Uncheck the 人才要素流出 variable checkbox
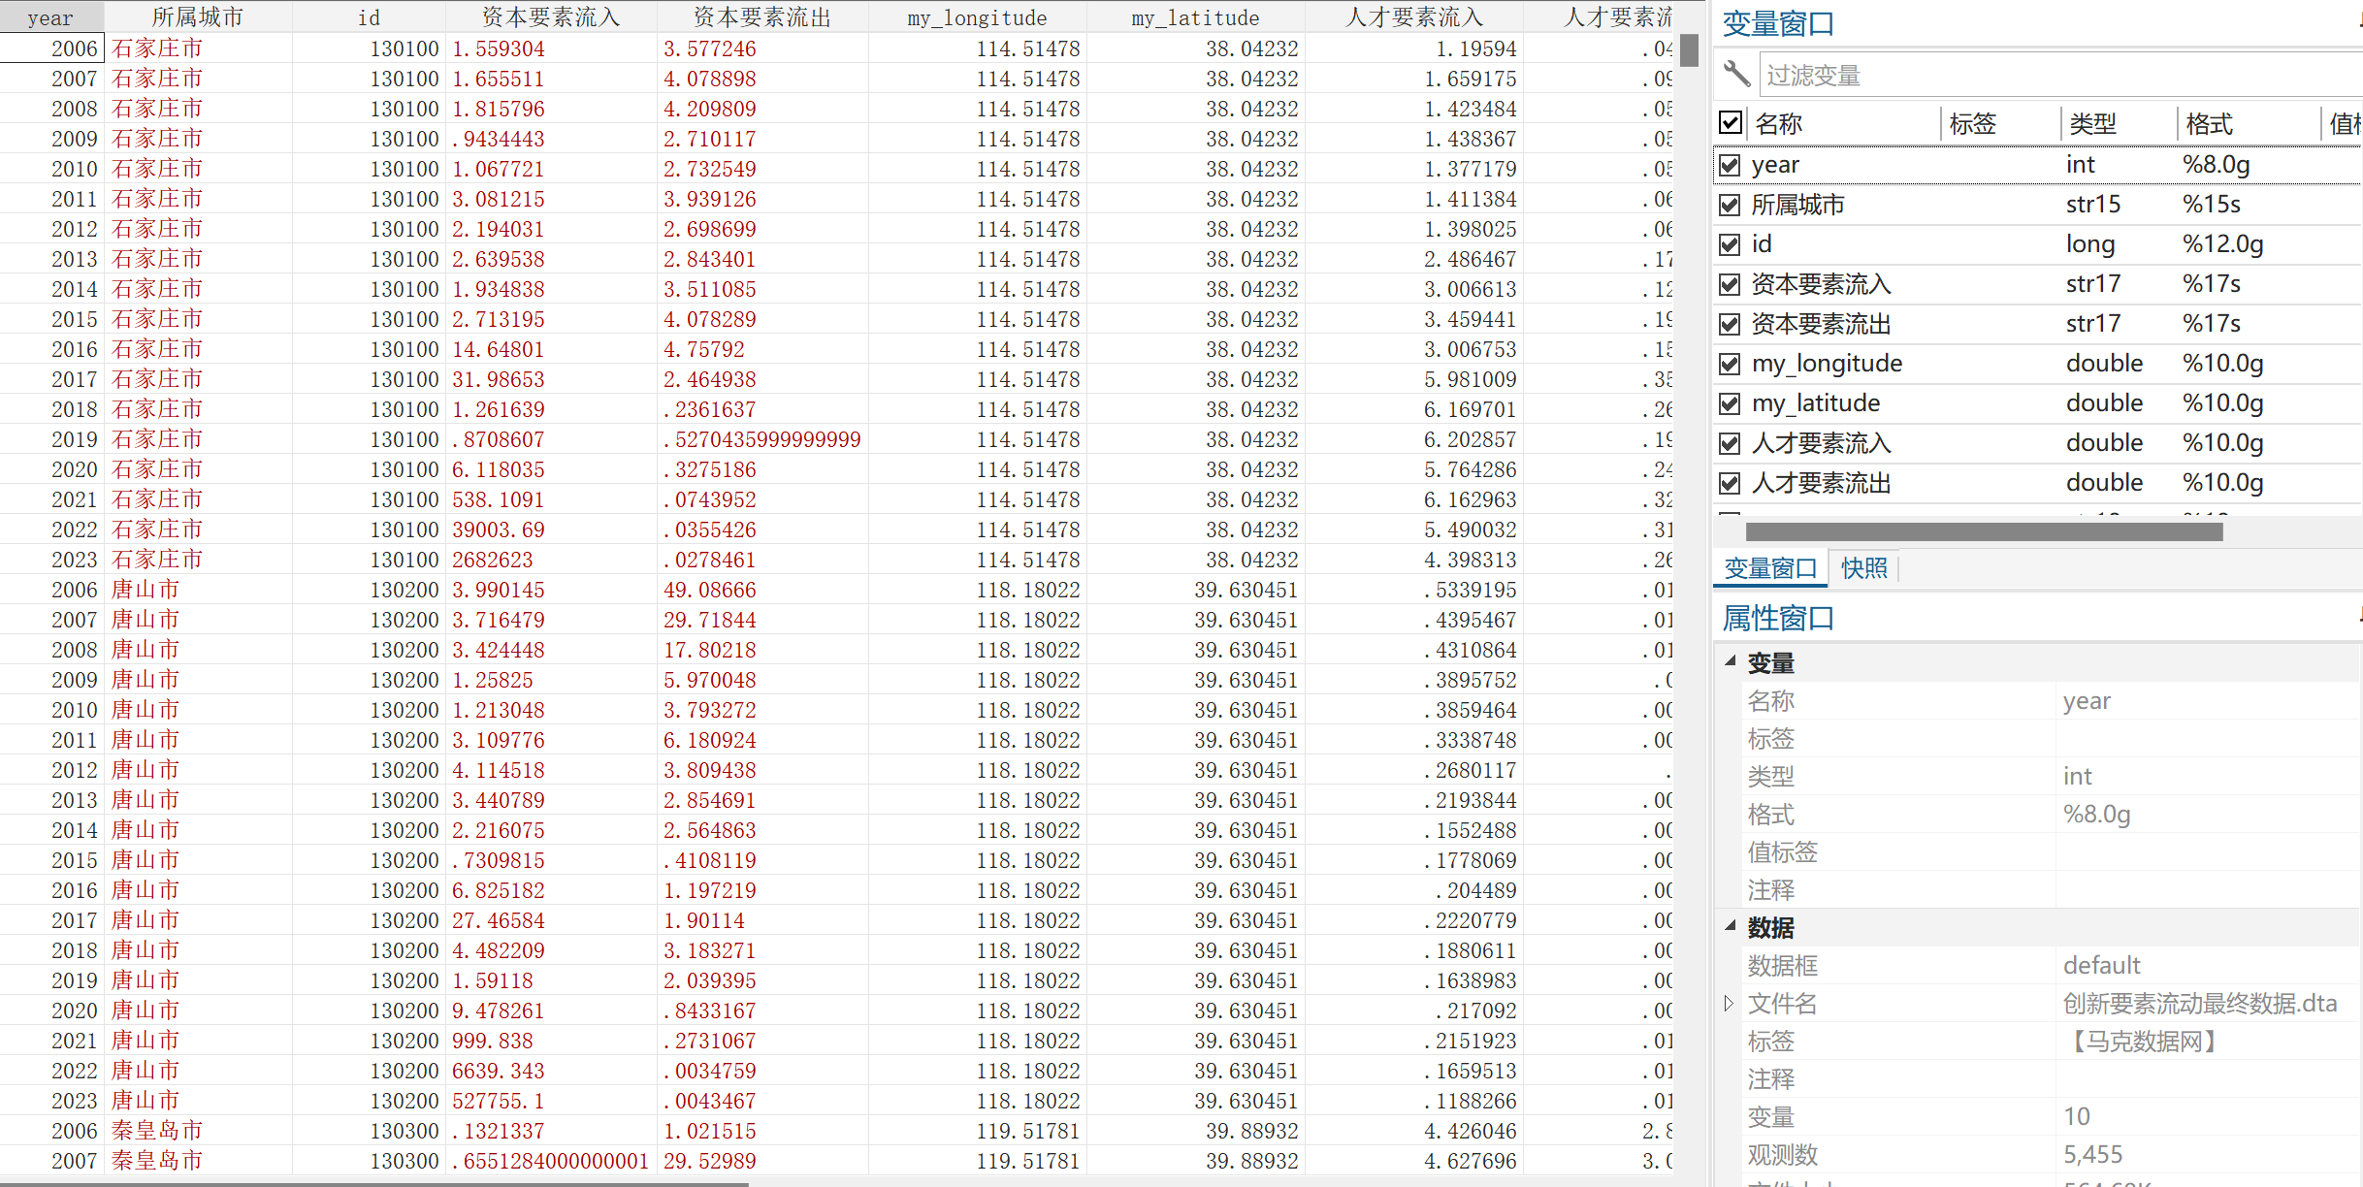This screenshot has width=2363, height=1187. point(1730,483)
